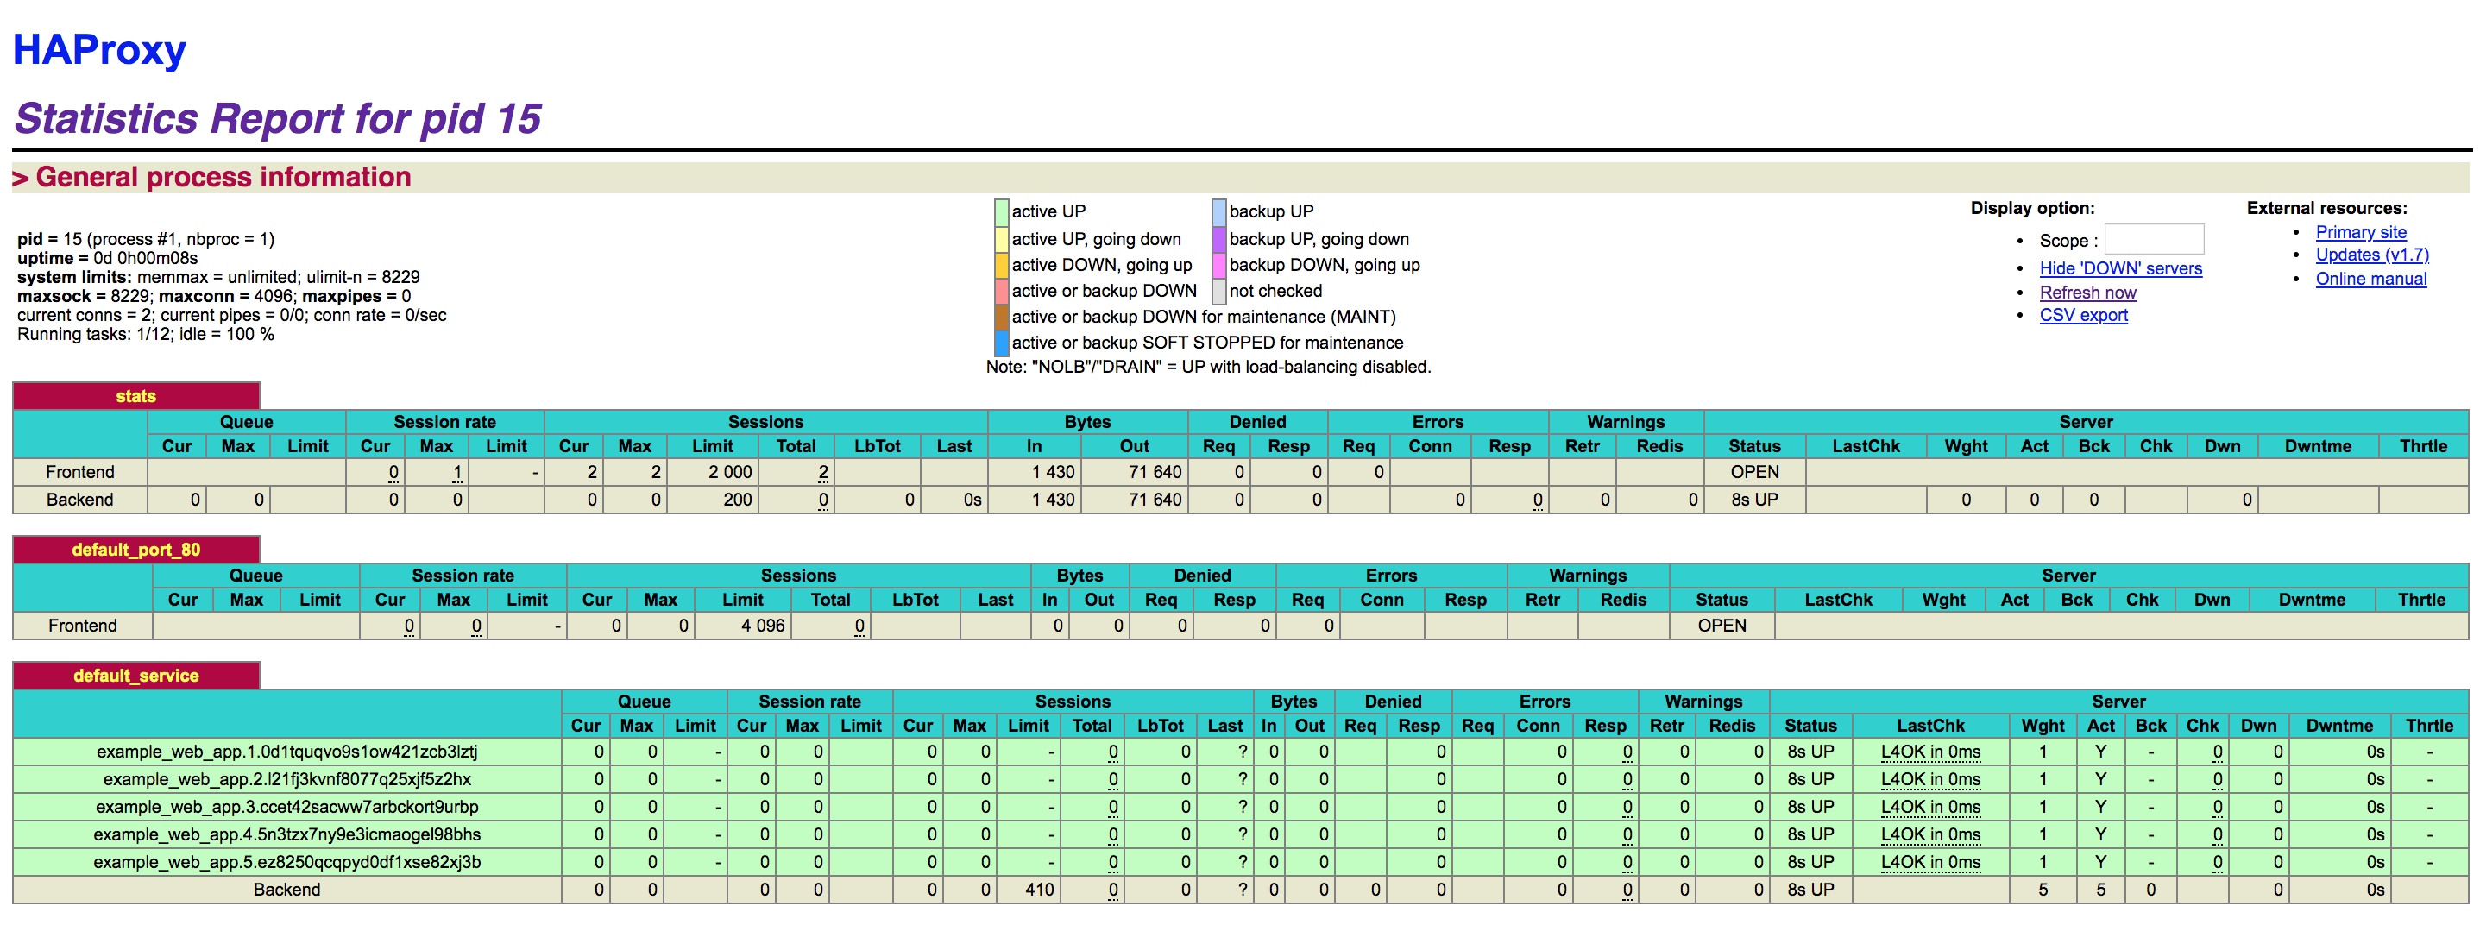Click OPEN status in default_port_80 Frontend row

[1722, 626]
